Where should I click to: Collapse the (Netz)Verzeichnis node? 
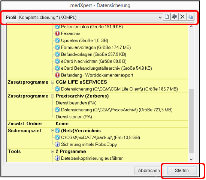52,130
